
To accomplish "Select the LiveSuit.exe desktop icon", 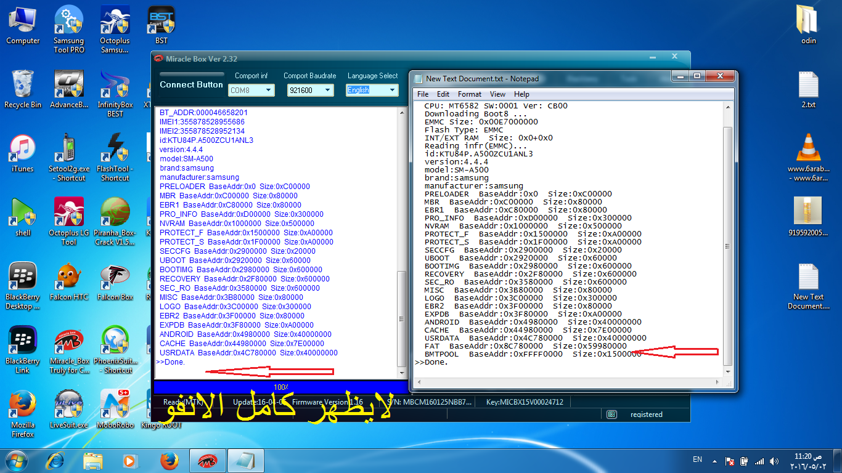I will (x=69, y=410).
